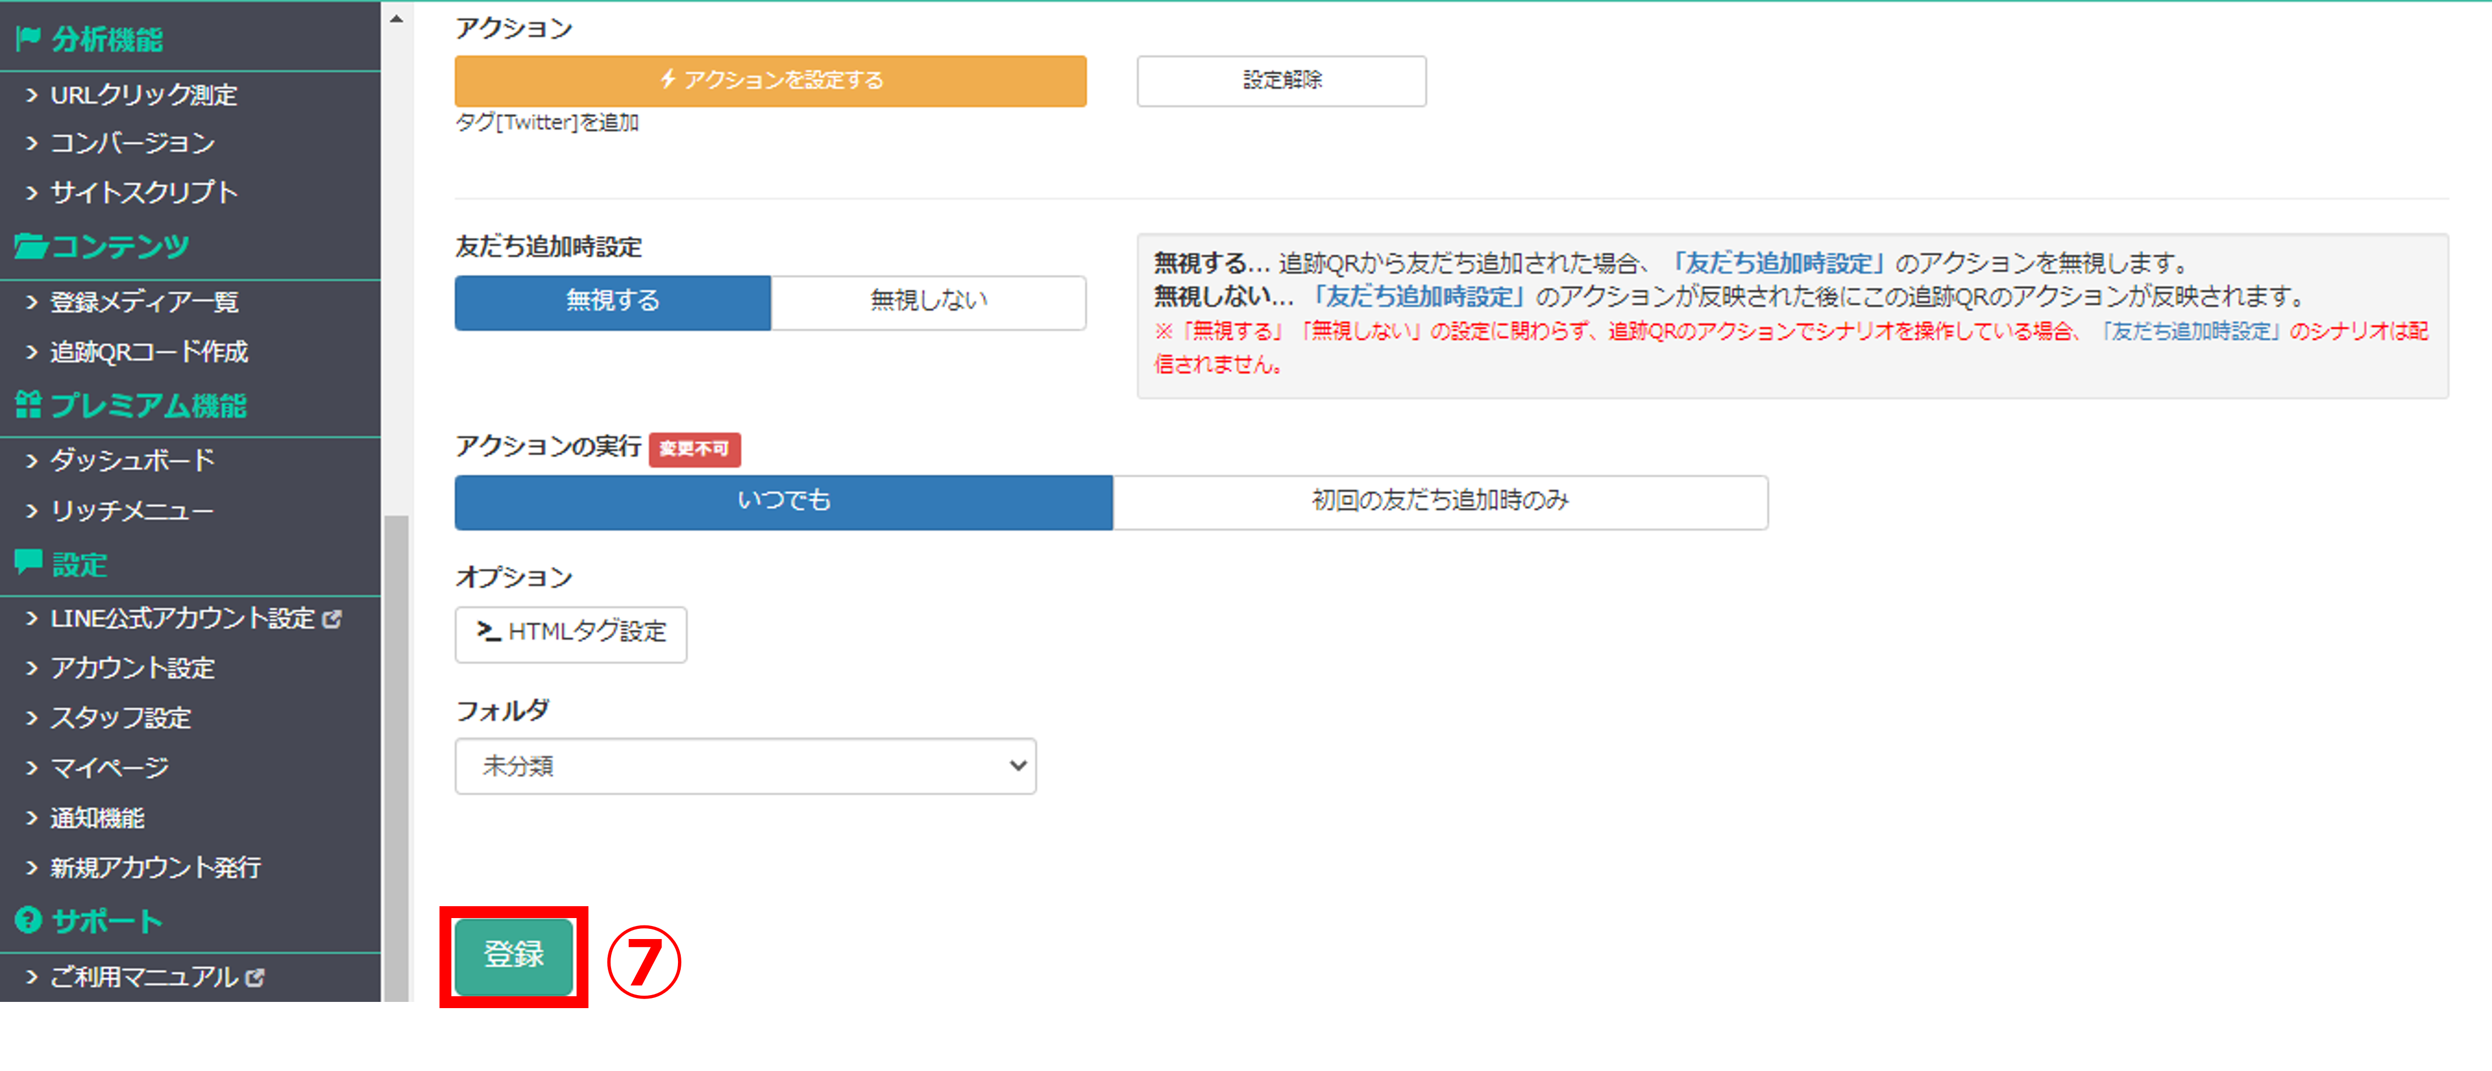Click external link icon next to ご利用マニュアル

point(255,977)
